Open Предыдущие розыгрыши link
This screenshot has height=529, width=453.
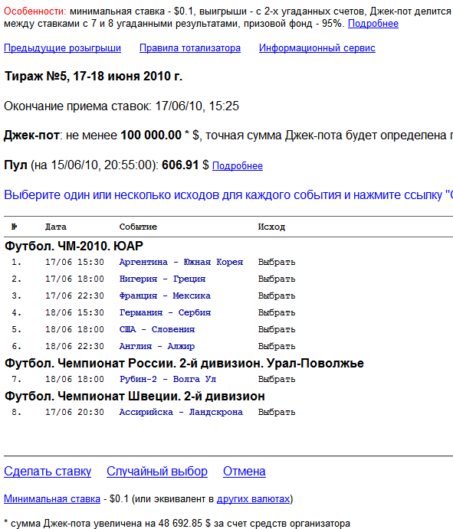tap(62, 48)
